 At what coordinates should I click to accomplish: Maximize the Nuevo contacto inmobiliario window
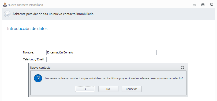[203, 5]
